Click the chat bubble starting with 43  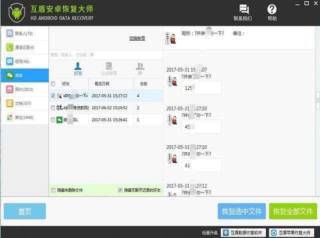coord(201,165)
